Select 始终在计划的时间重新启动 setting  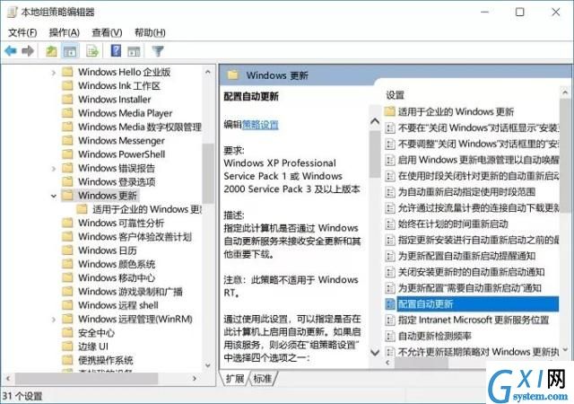coord(453,224)
